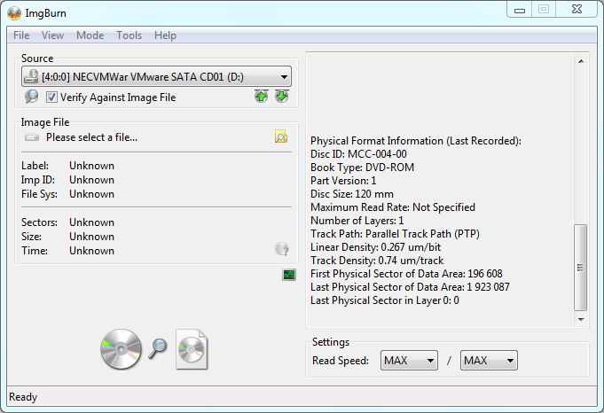Image resolution: width=604 pixels, height=413 pixels.
Task: Click the disc image file icon at bottom
Action: click(x=192, y=349)
